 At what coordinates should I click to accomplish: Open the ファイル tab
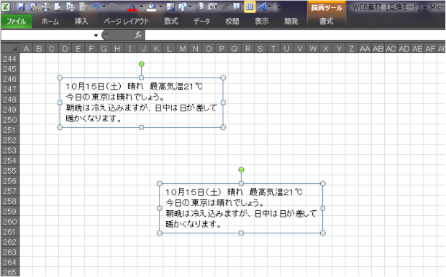pyautogui.click(x=17, y=22)
